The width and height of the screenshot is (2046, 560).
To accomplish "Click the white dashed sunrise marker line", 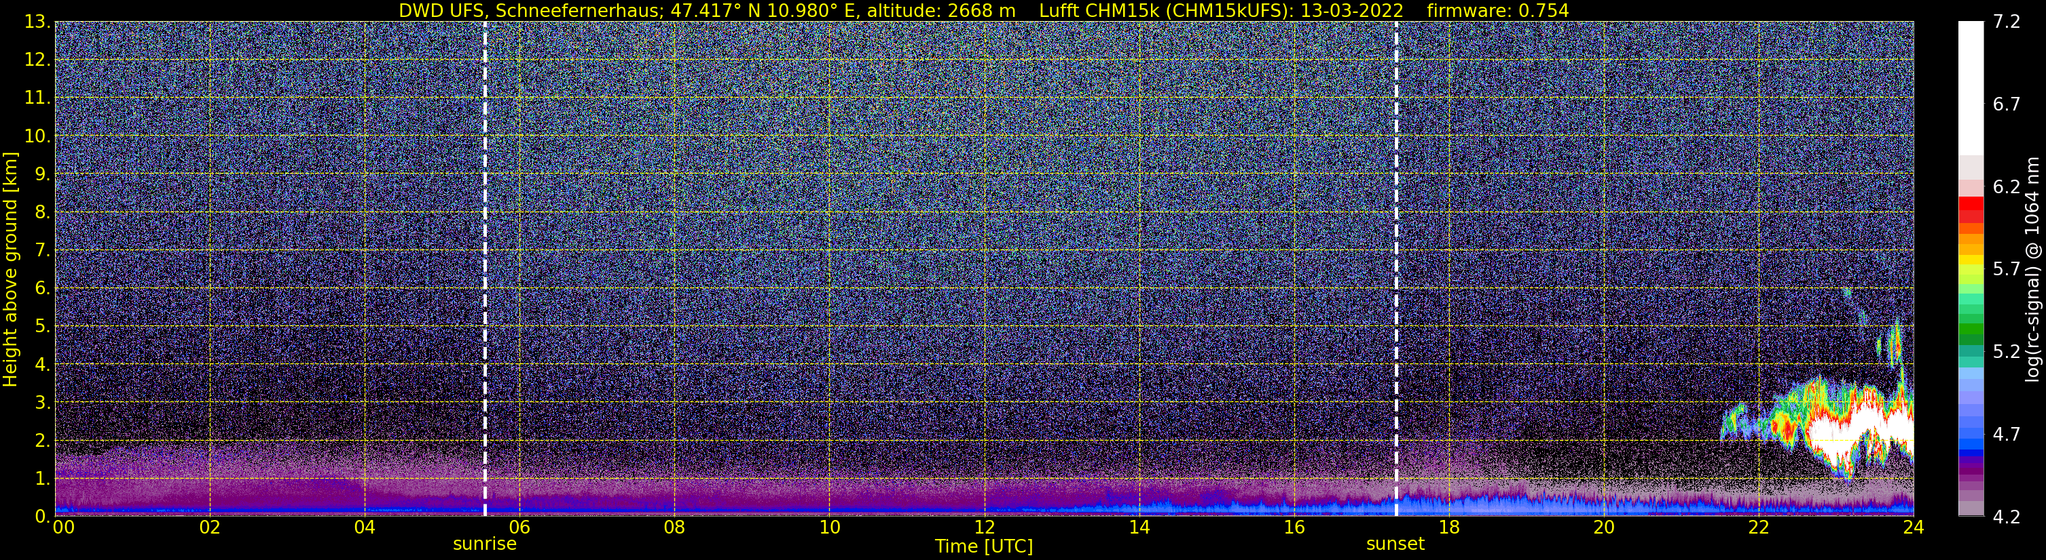I will [484, 269].
